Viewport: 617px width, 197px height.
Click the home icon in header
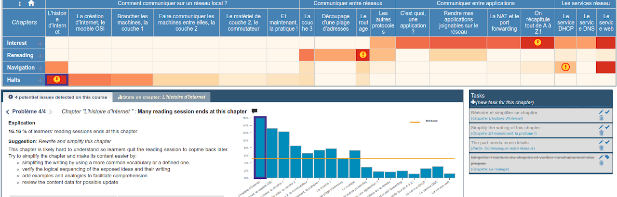tap(31, 3)
